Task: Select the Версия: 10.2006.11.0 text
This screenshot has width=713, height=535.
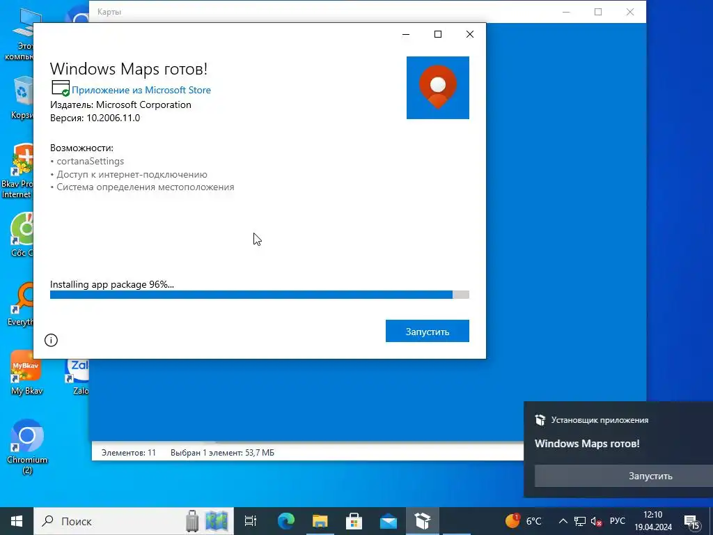Action: (x=95, y=118)
